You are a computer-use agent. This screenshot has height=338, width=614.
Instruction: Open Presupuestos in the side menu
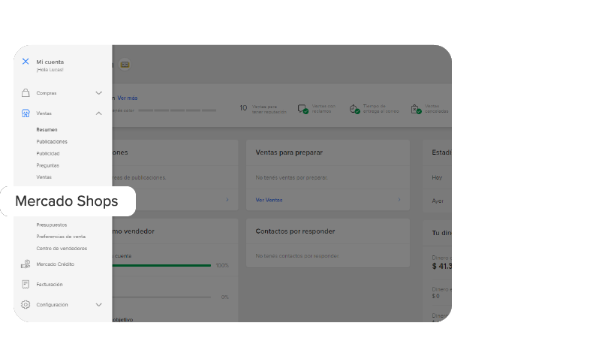click(51, 225)
